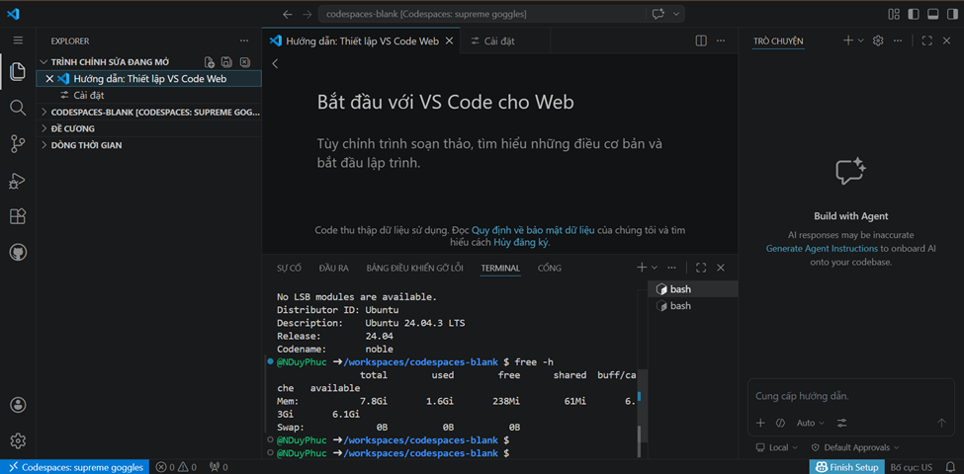Click the notifications bell in status bar
Screen dimensions: 964x474
(x=952, y=467)
